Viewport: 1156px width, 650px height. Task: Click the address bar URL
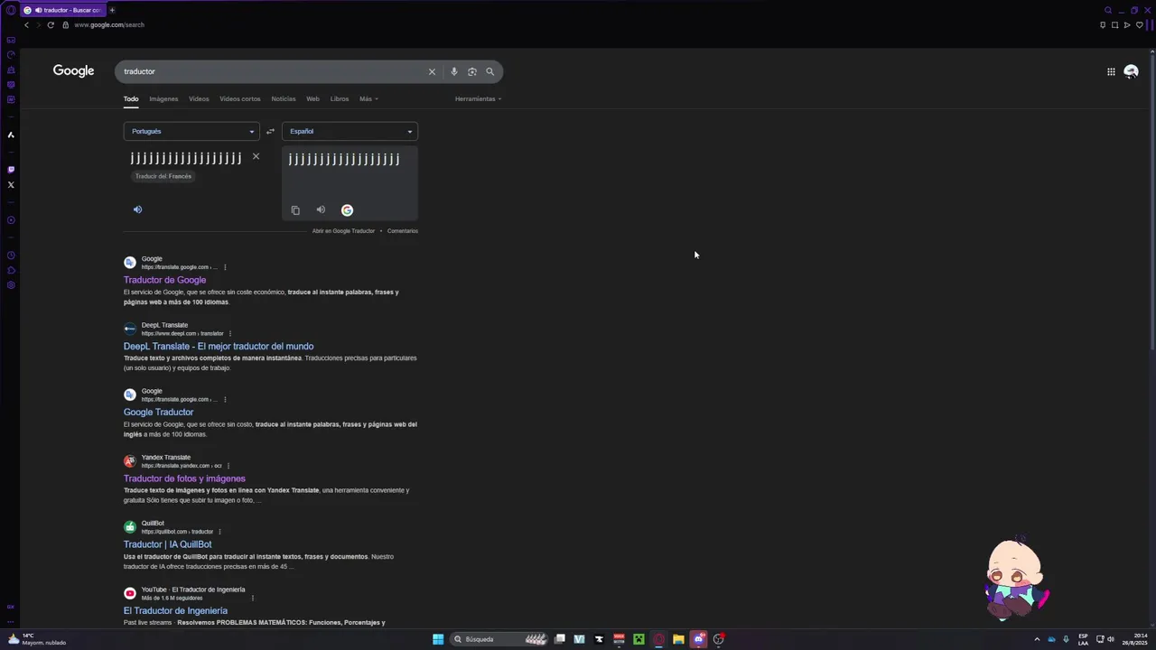coord(109,24)
